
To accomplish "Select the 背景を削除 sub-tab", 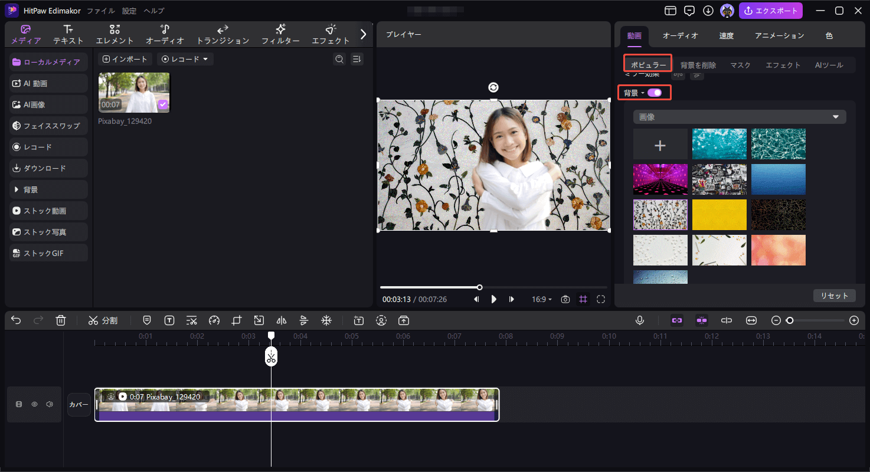I will 698,65.
